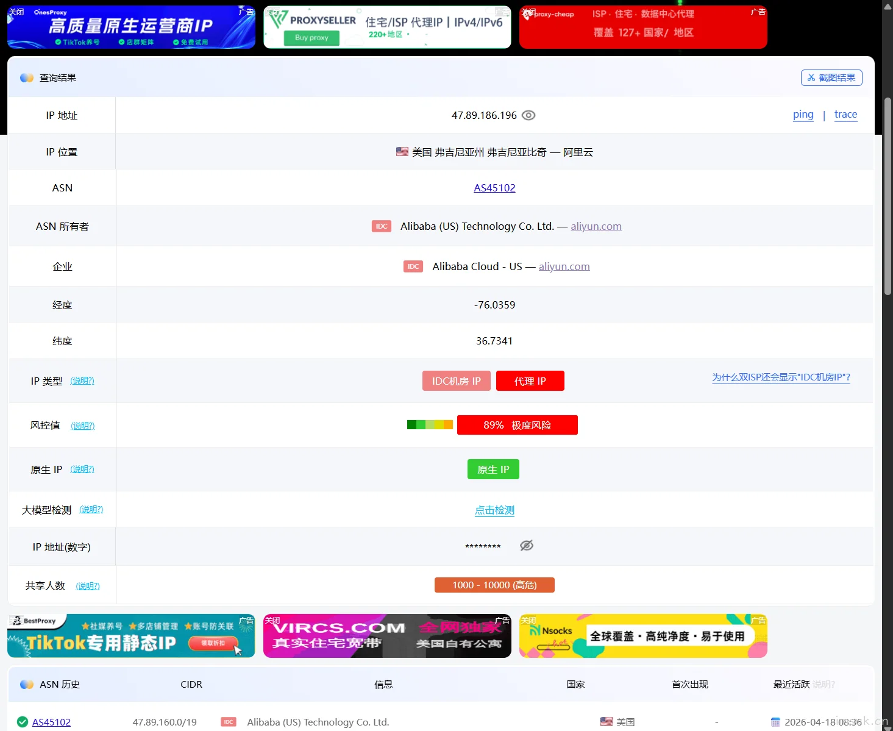This screenshot has height=731, width=893.
Task: Close the VIRCS.COM banner ad
Action: pos(272,621)
